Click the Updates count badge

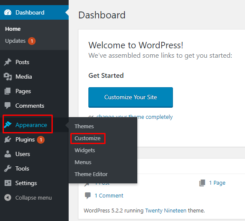[32, 41]
